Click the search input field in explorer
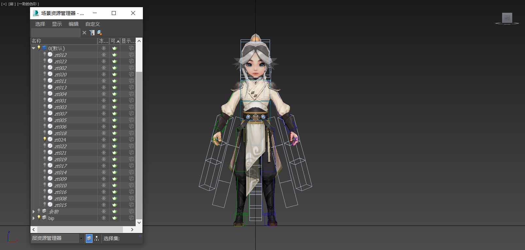The image size is (525, 250). pyautogui.click(x=56, y=33)
